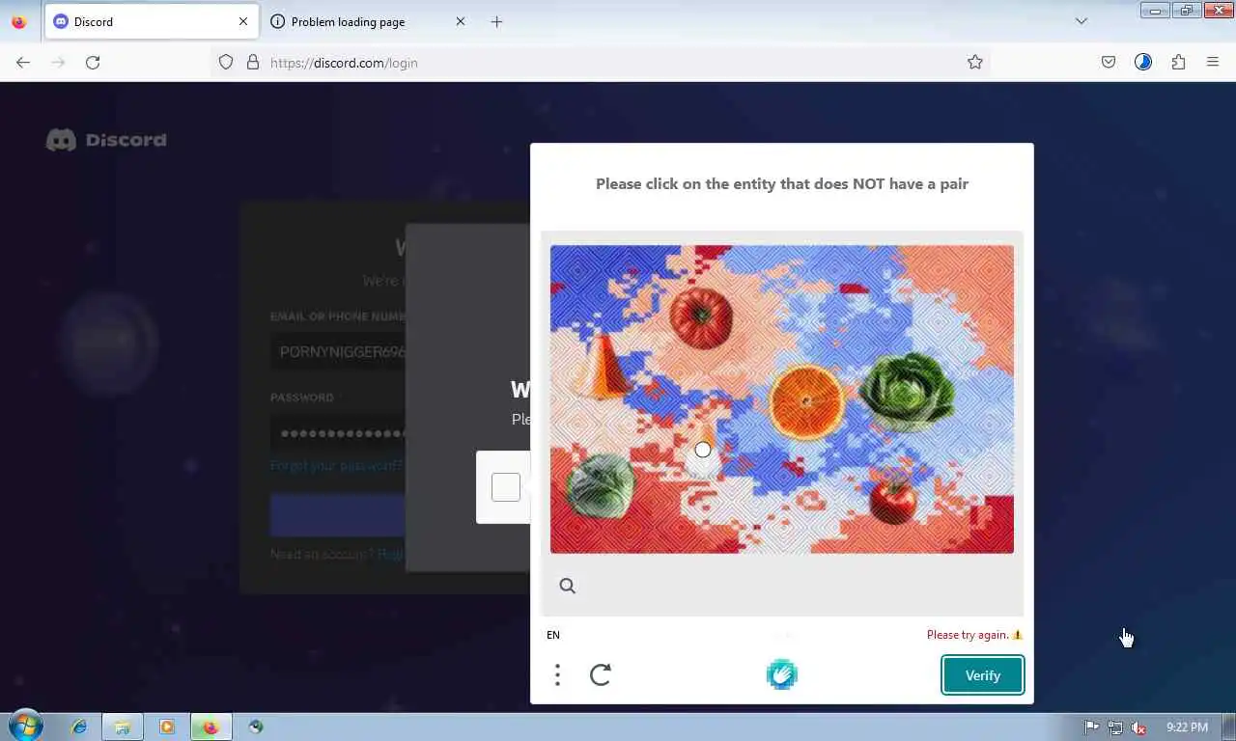The image size is (1236, 741).
Task: Select the small grey-green cabbage in the captcha
Action: (x=600, y=485)
